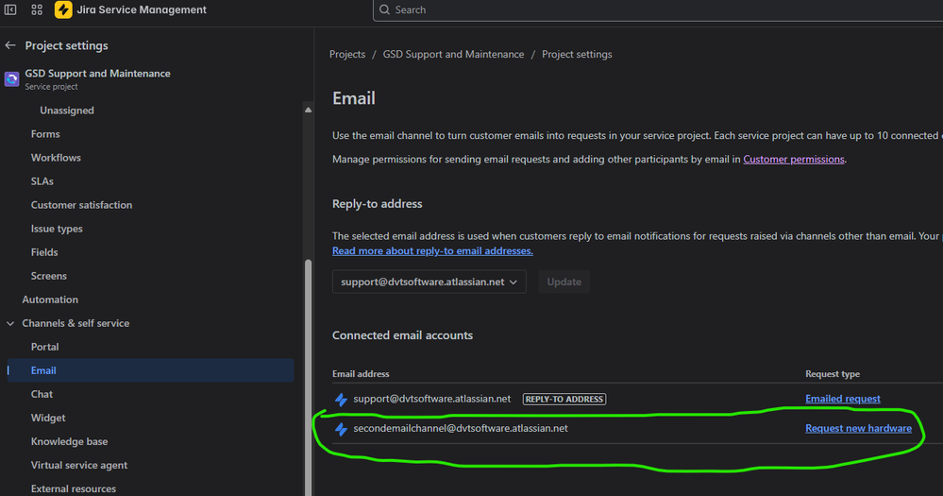Open Issue types settings
The height and width of the screenshot is (496, 943).
pyautogui.click(x=57, y=229)
